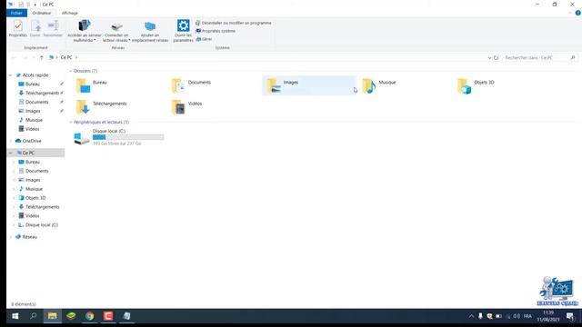Expand the Réseau tree node
This screenshot has height=327, width=582.
click(10, 237)
